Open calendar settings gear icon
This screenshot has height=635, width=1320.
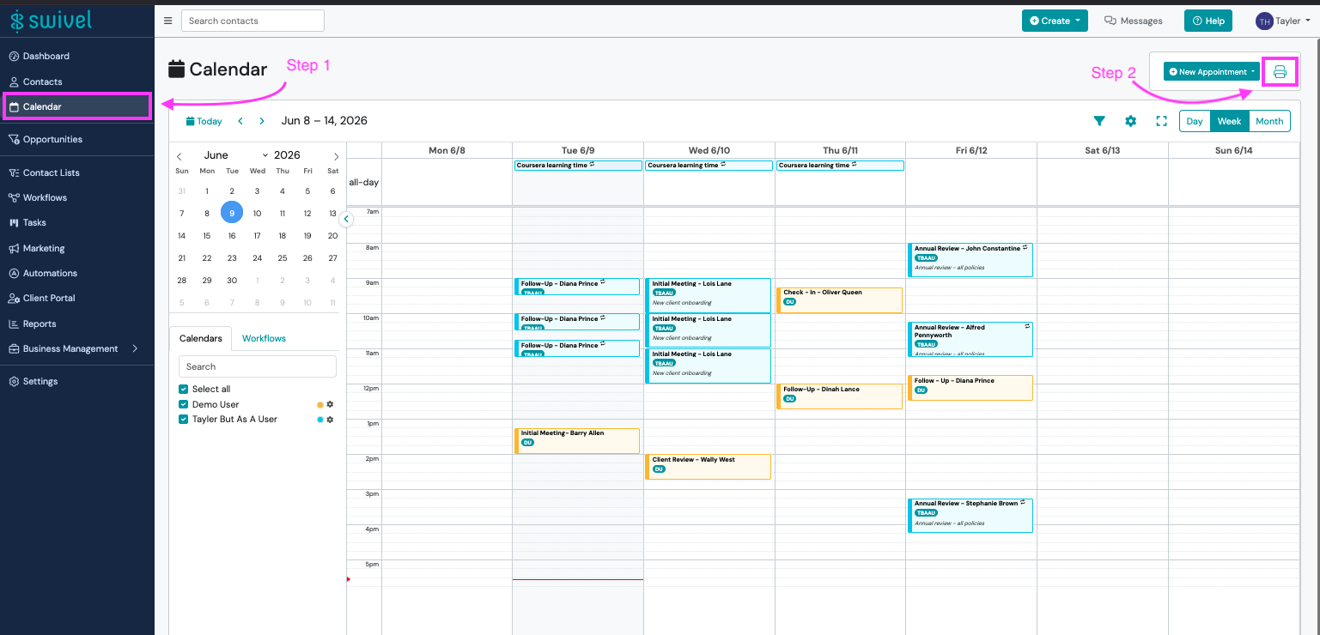tap(1131, 121)
